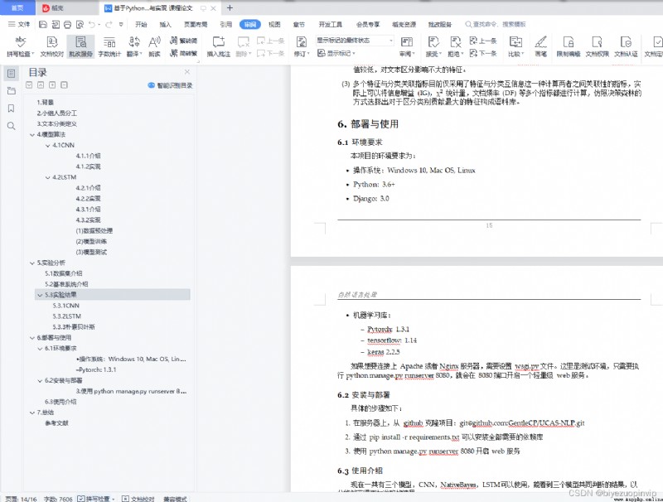This screenshot has height=502, width=663.
Task: Open the 文件 menu
Action: tap(19, 25)
